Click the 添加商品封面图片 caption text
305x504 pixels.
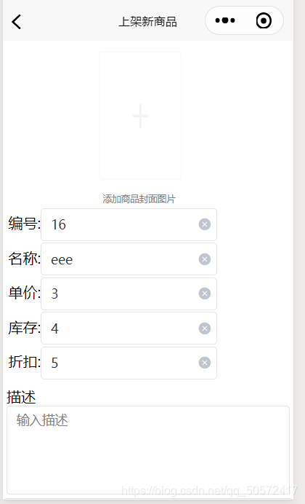coord(139,199)
